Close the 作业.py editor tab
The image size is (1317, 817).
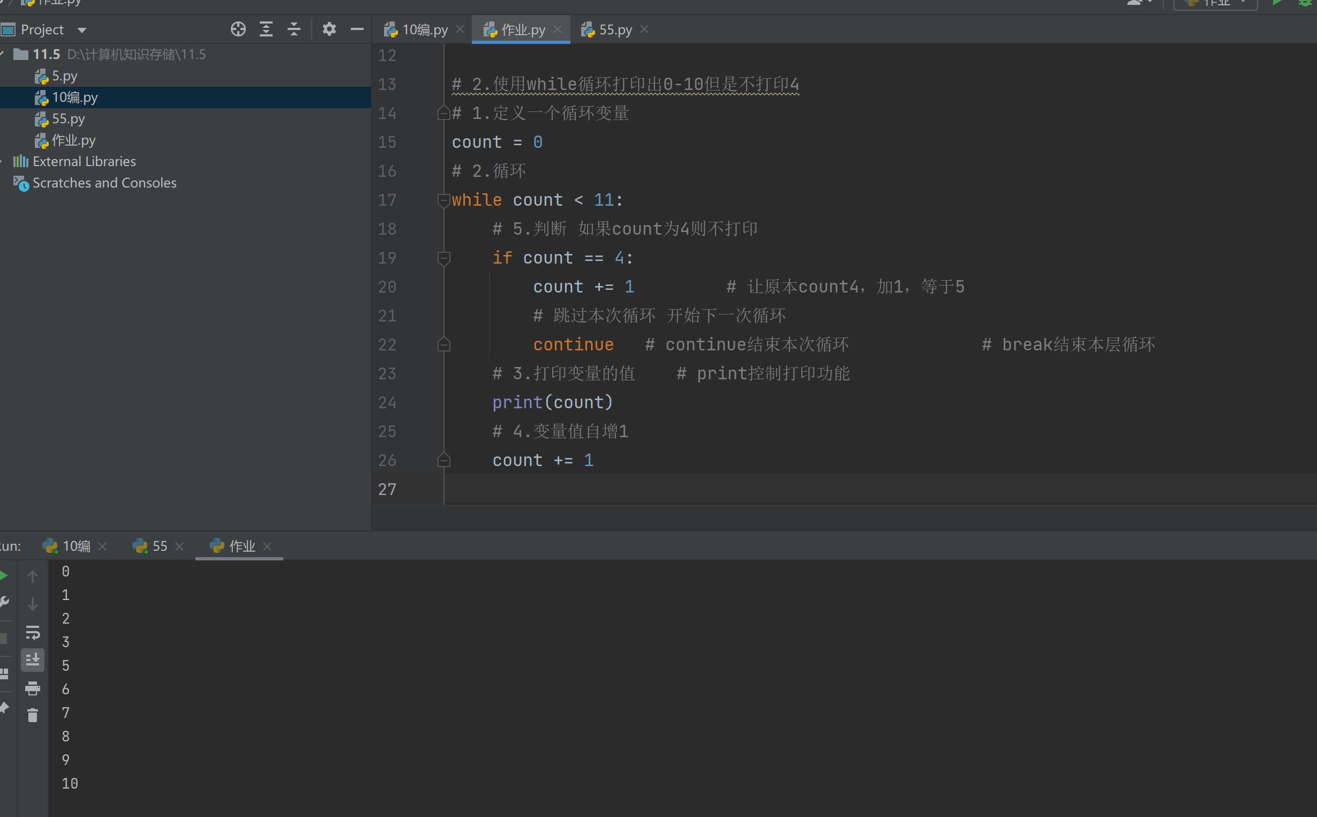click(558, 29)
